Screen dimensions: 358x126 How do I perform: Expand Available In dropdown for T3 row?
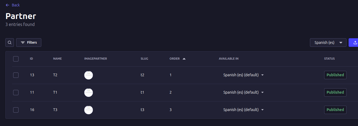tap(262, 110)
